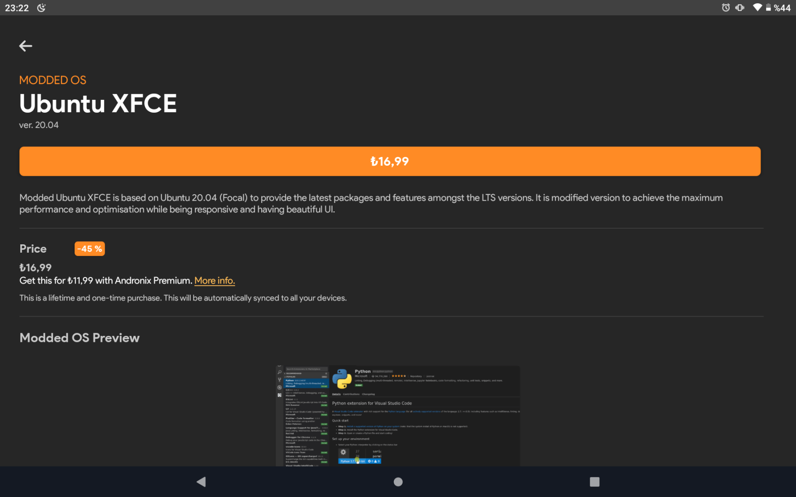Open the More info link
The height and width of the screenshot is (497, 796).
(215, 281)
